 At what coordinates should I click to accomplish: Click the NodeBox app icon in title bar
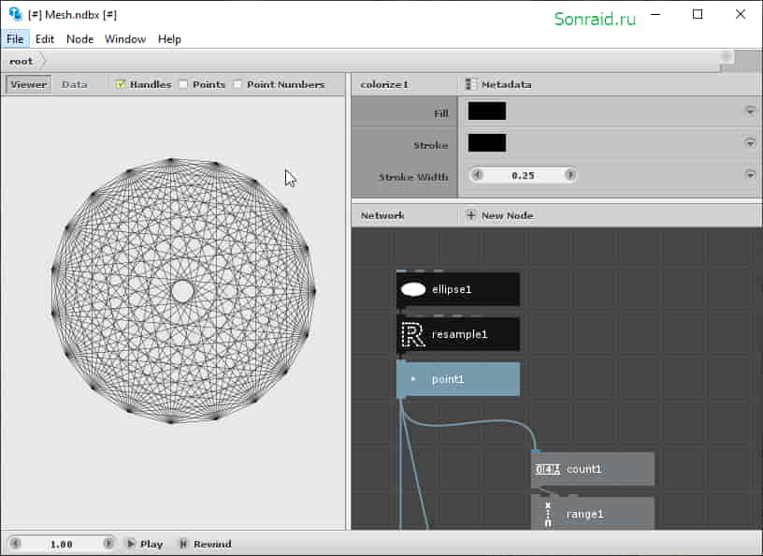[x=15, y=14]
